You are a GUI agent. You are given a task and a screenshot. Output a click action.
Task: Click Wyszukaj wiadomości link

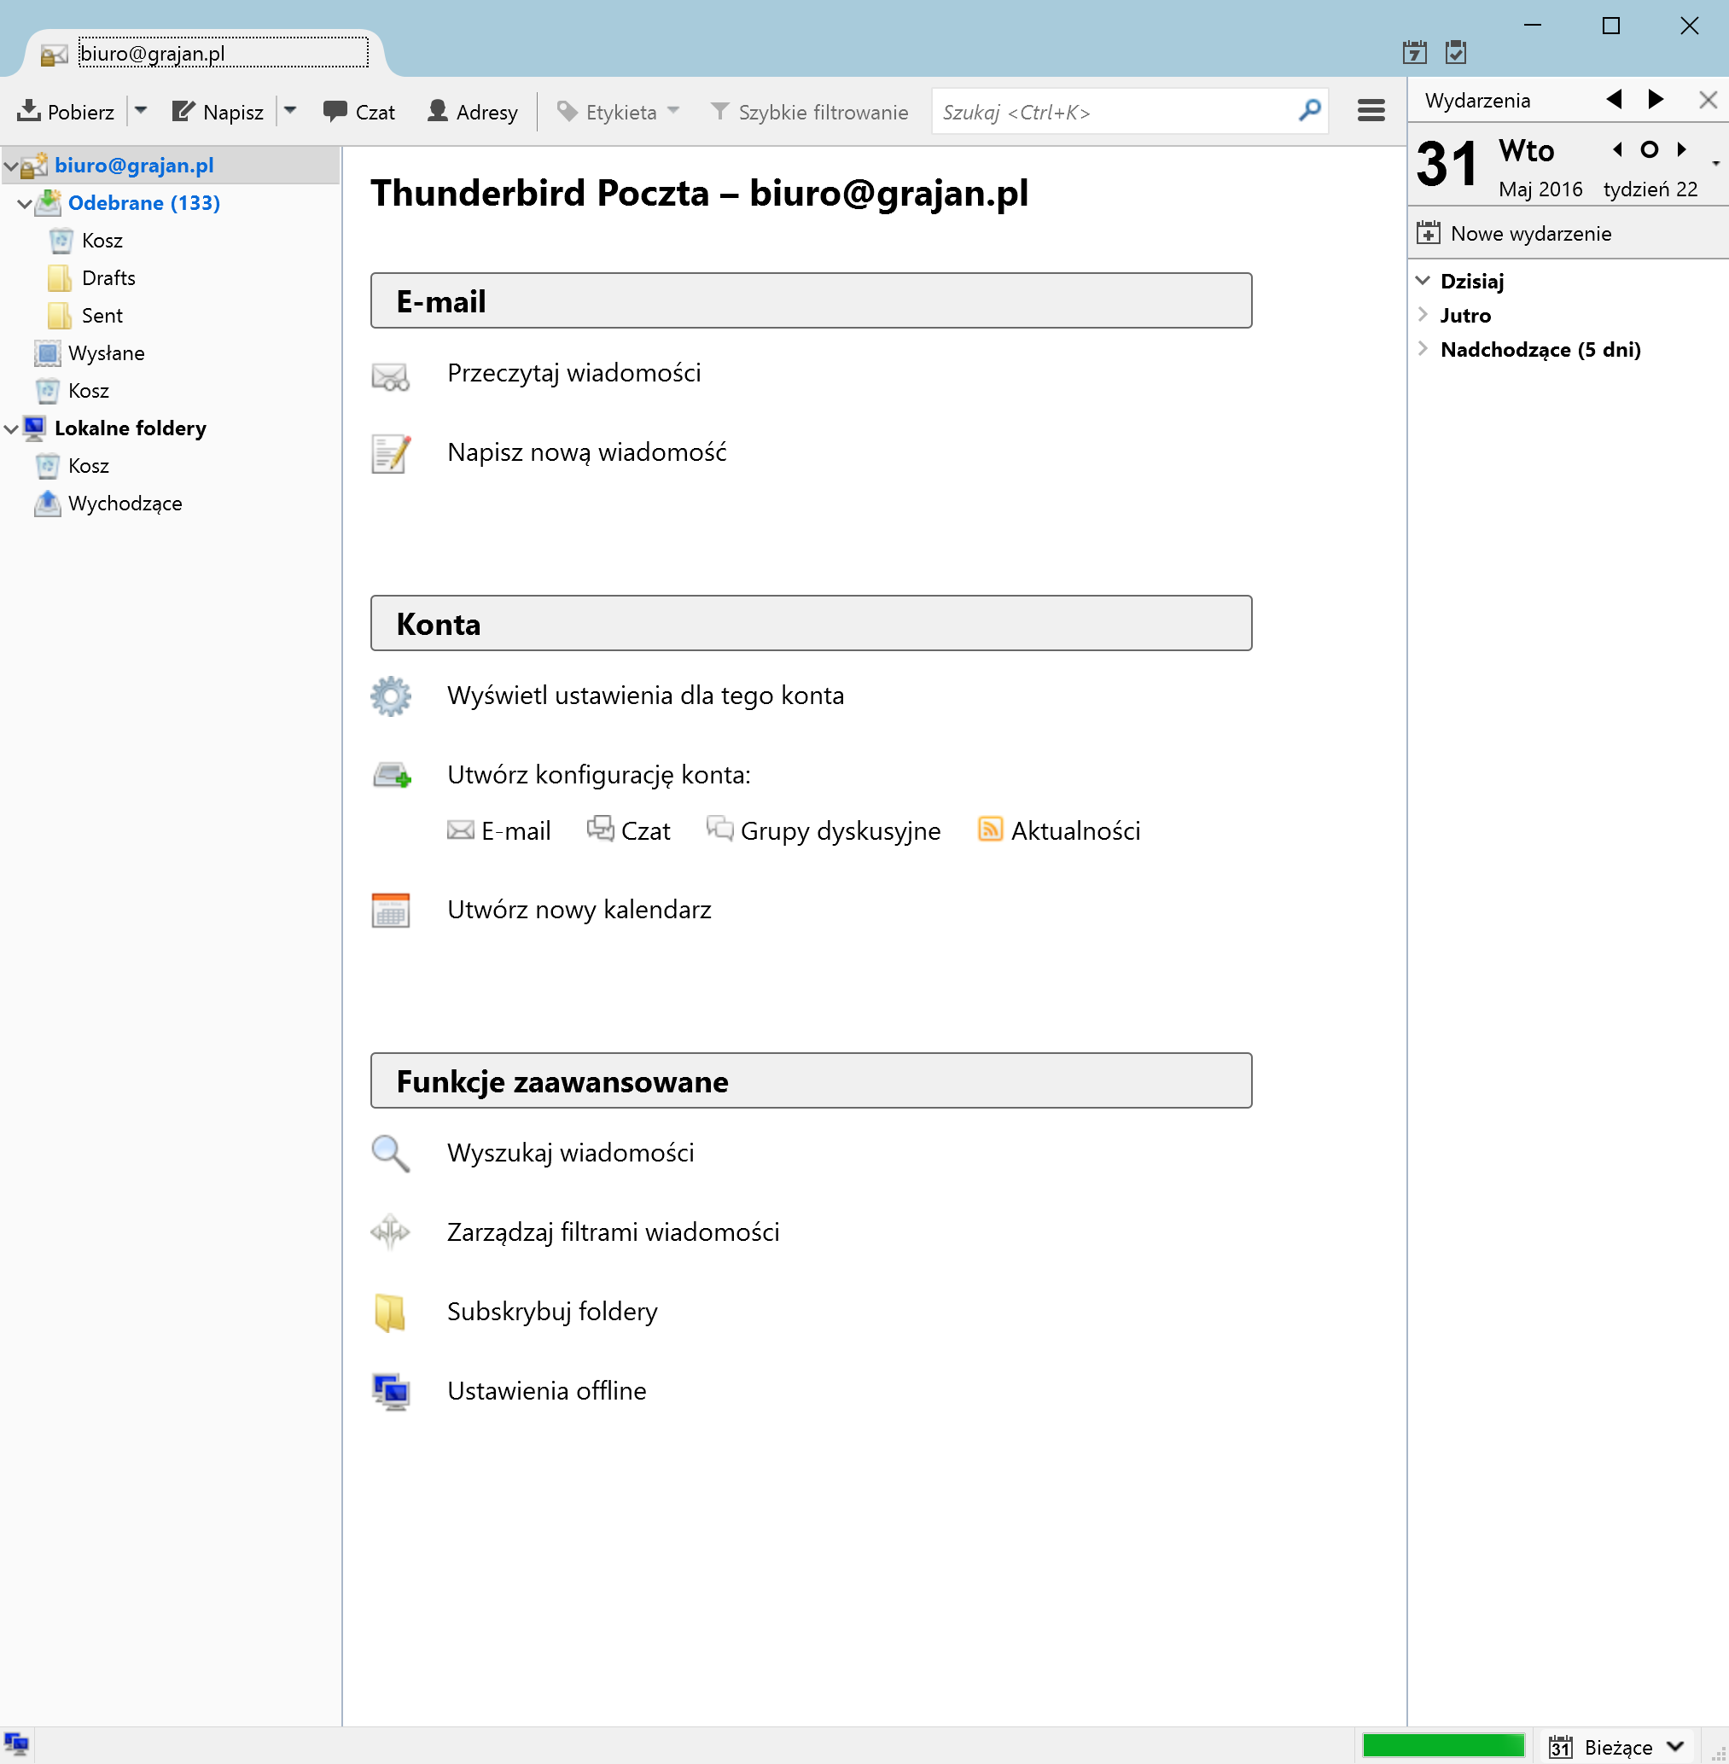point(570,1153)
